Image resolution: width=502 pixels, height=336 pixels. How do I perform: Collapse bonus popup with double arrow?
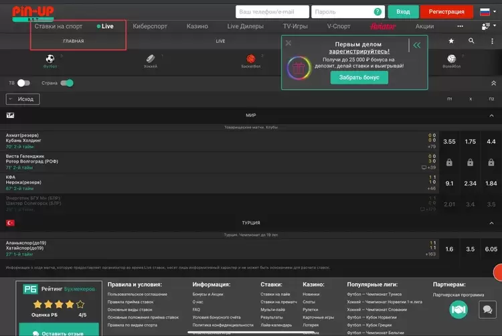pyautogui.click(x=417, y=45)
